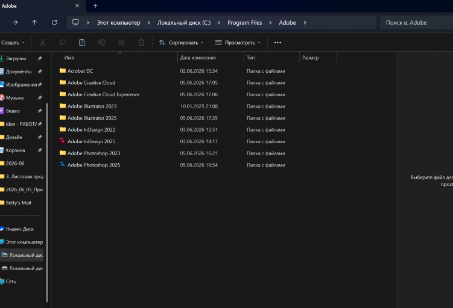Select Adobe Illustrator 2025 folder
This screenshot has width=453, height=308.
[92, 118]
